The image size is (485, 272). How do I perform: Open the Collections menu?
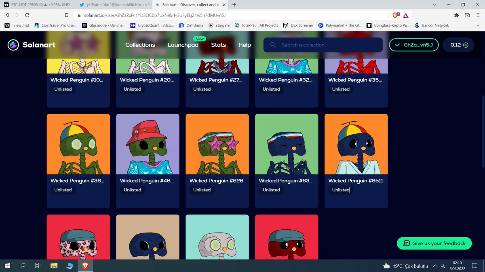140,45
